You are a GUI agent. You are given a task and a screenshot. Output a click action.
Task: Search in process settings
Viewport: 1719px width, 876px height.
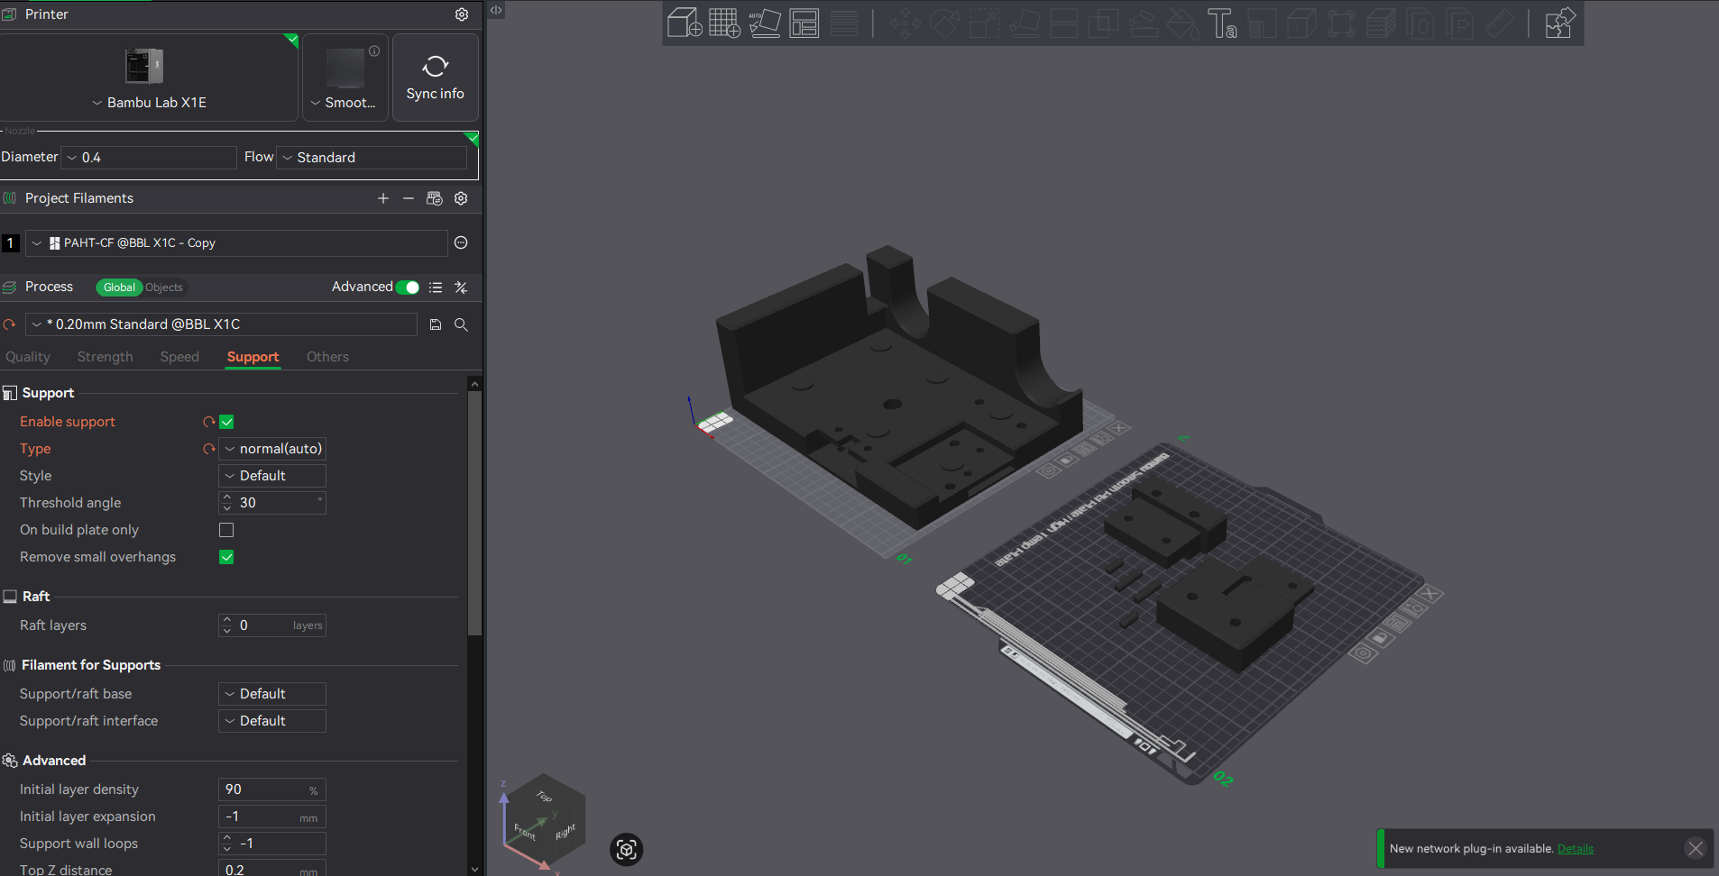click(x=461, y=324)
